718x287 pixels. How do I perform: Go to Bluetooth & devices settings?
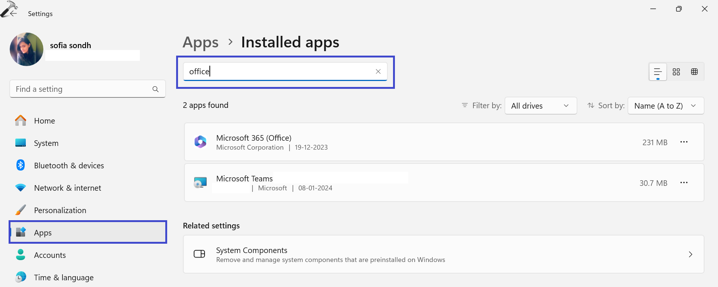click(x=69, y=166)
